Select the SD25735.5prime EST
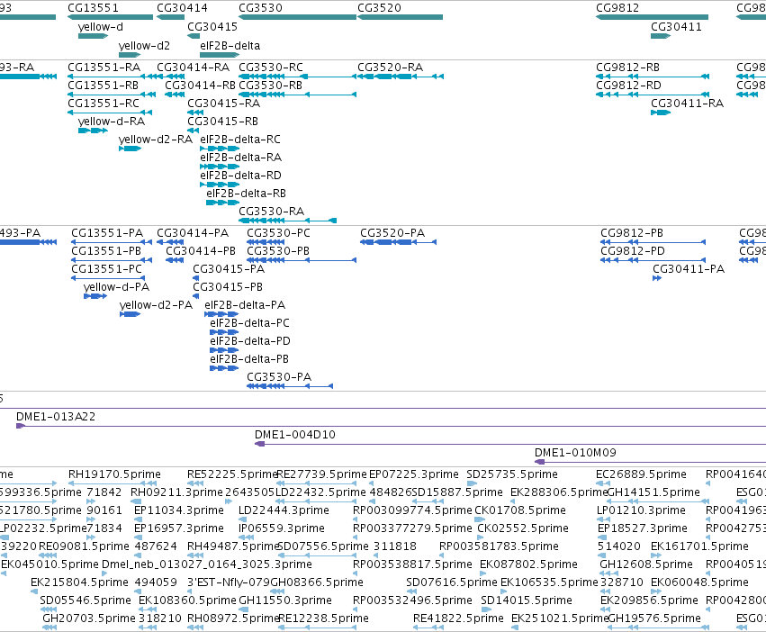The width and height of the screenshot is (766, 632). (472, 483)
